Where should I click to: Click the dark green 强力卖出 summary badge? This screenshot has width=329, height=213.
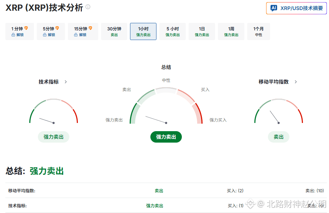point(166,137)
